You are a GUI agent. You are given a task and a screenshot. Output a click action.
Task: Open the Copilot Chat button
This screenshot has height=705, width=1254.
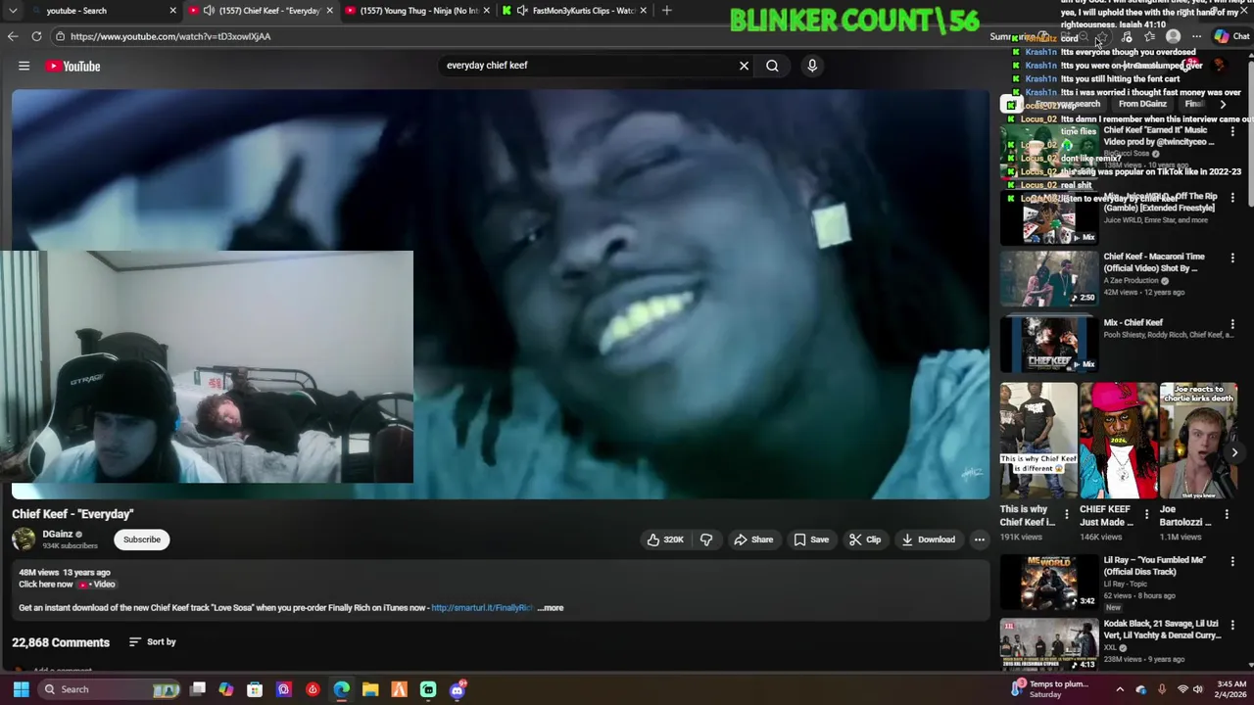(1231, 36)
